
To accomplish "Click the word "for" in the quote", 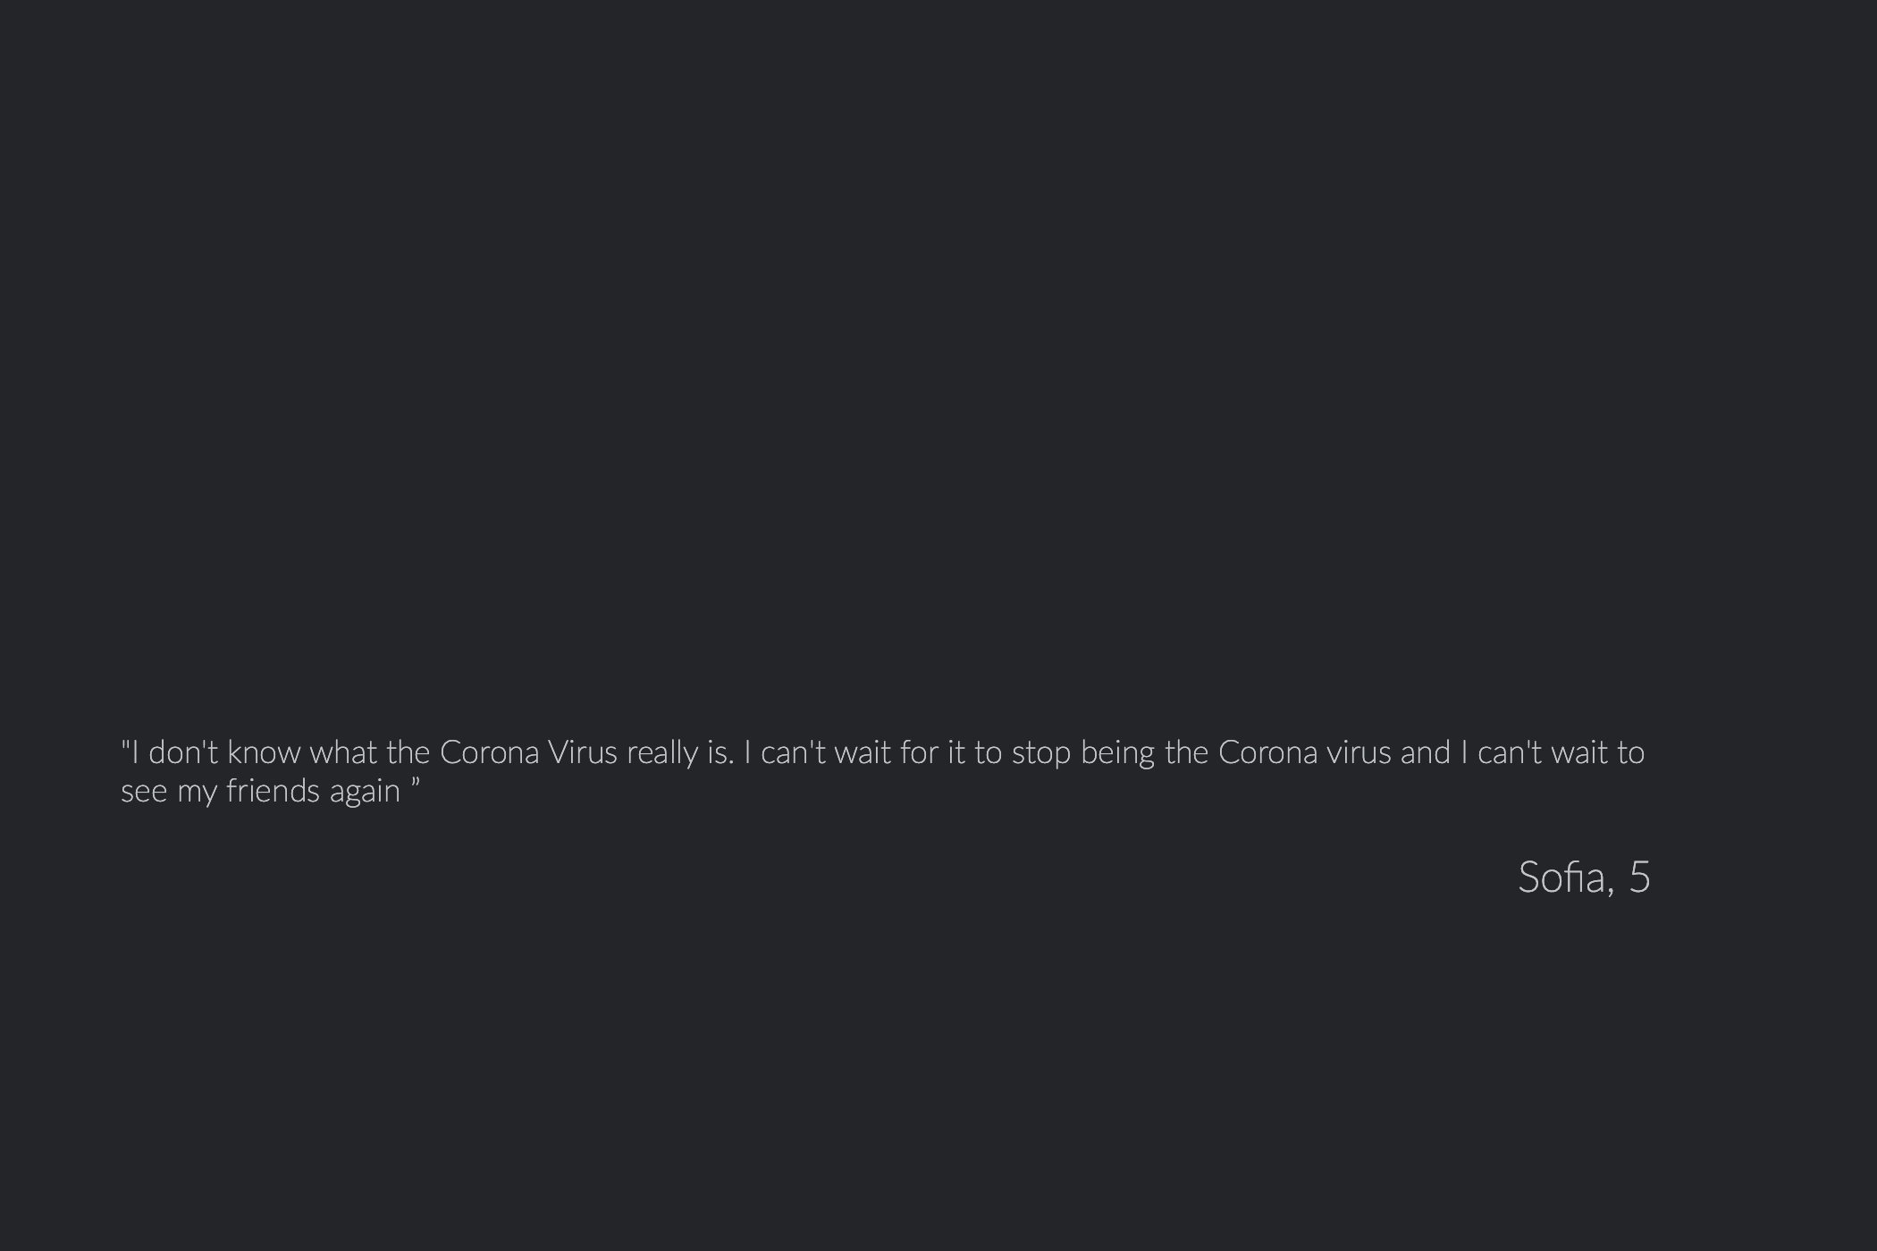I will pyautogui.click(x=920, y=752).
